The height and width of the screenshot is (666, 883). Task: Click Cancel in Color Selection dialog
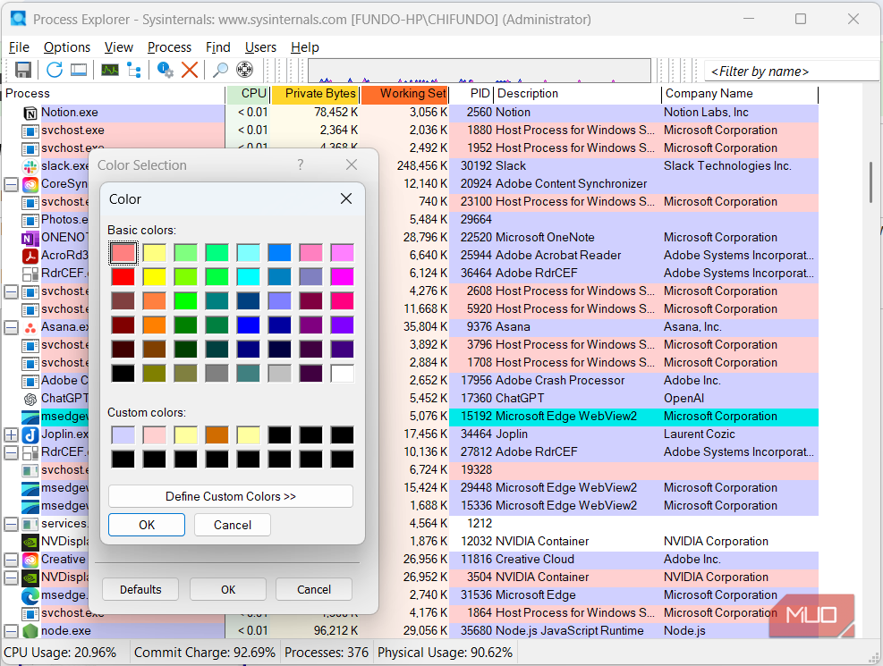pos(314,589)
